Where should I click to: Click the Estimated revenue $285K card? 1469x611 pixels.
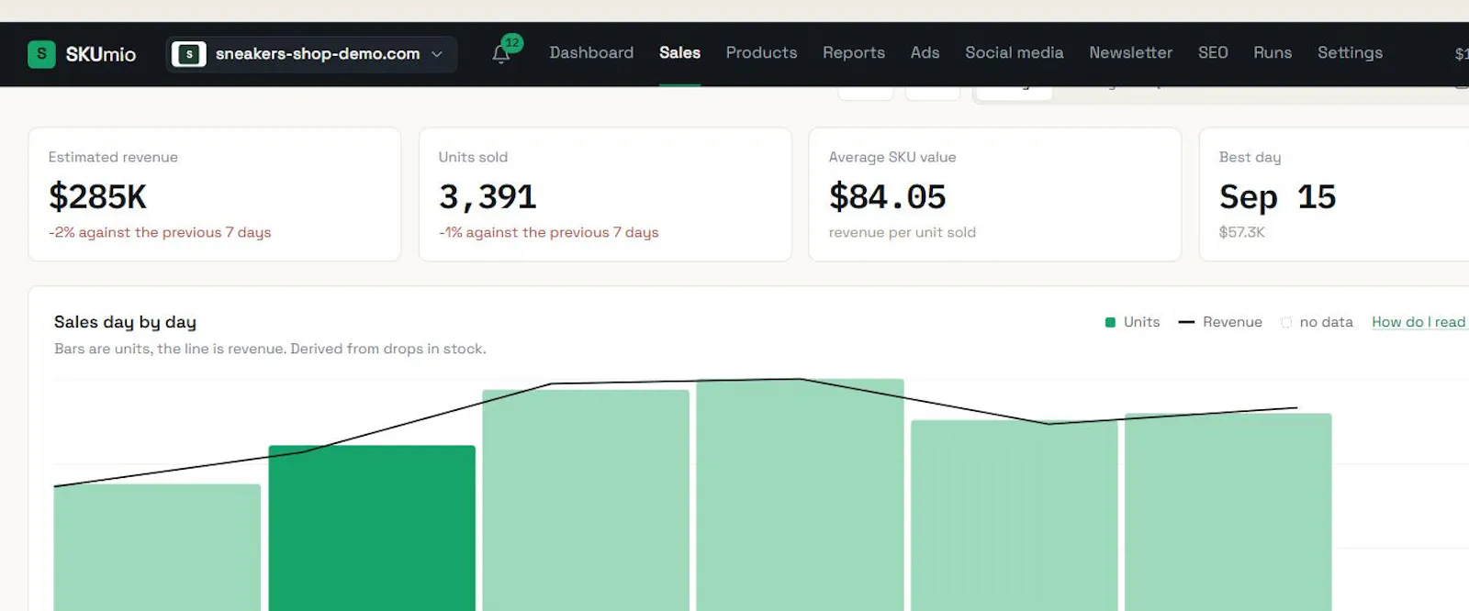(x=215, y=194)
